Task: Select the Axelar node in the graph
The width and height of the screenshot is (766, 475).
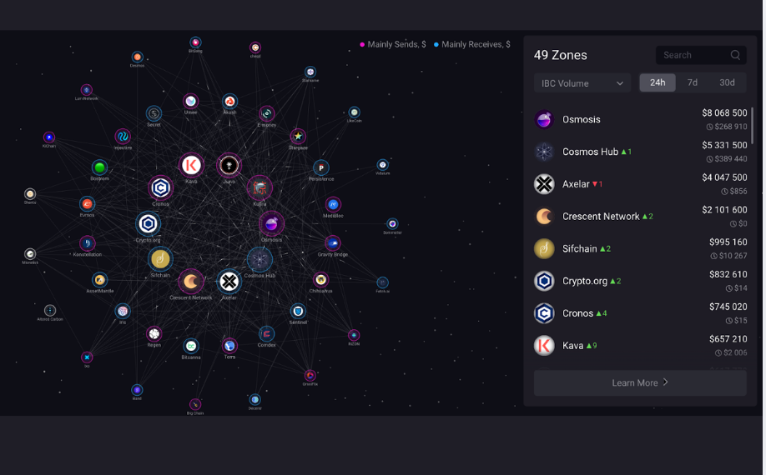Action: click(x=229, y=282)
